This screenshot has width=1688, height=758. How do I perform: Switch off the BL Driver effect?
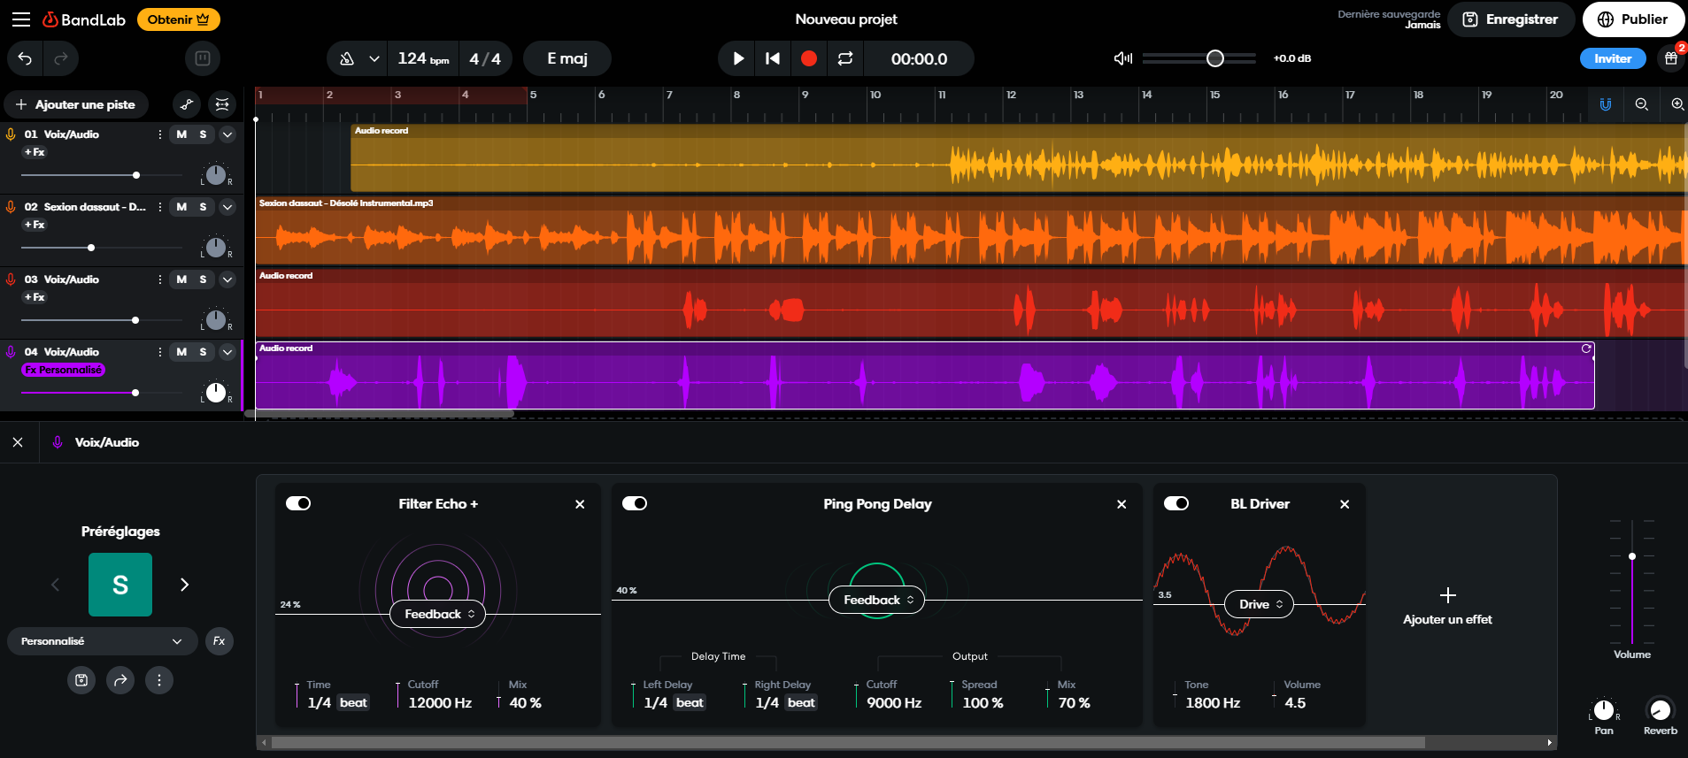[1176, 503]
